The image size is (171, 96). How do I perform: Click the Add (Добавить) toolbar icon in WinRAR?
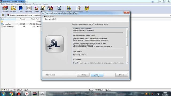5,9
